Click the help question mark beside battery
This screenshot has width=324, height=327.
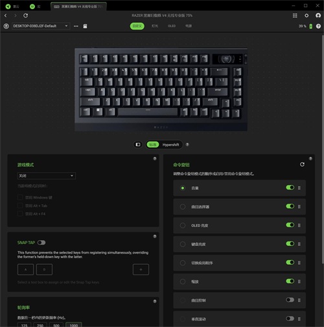click(x=318, y=26)
